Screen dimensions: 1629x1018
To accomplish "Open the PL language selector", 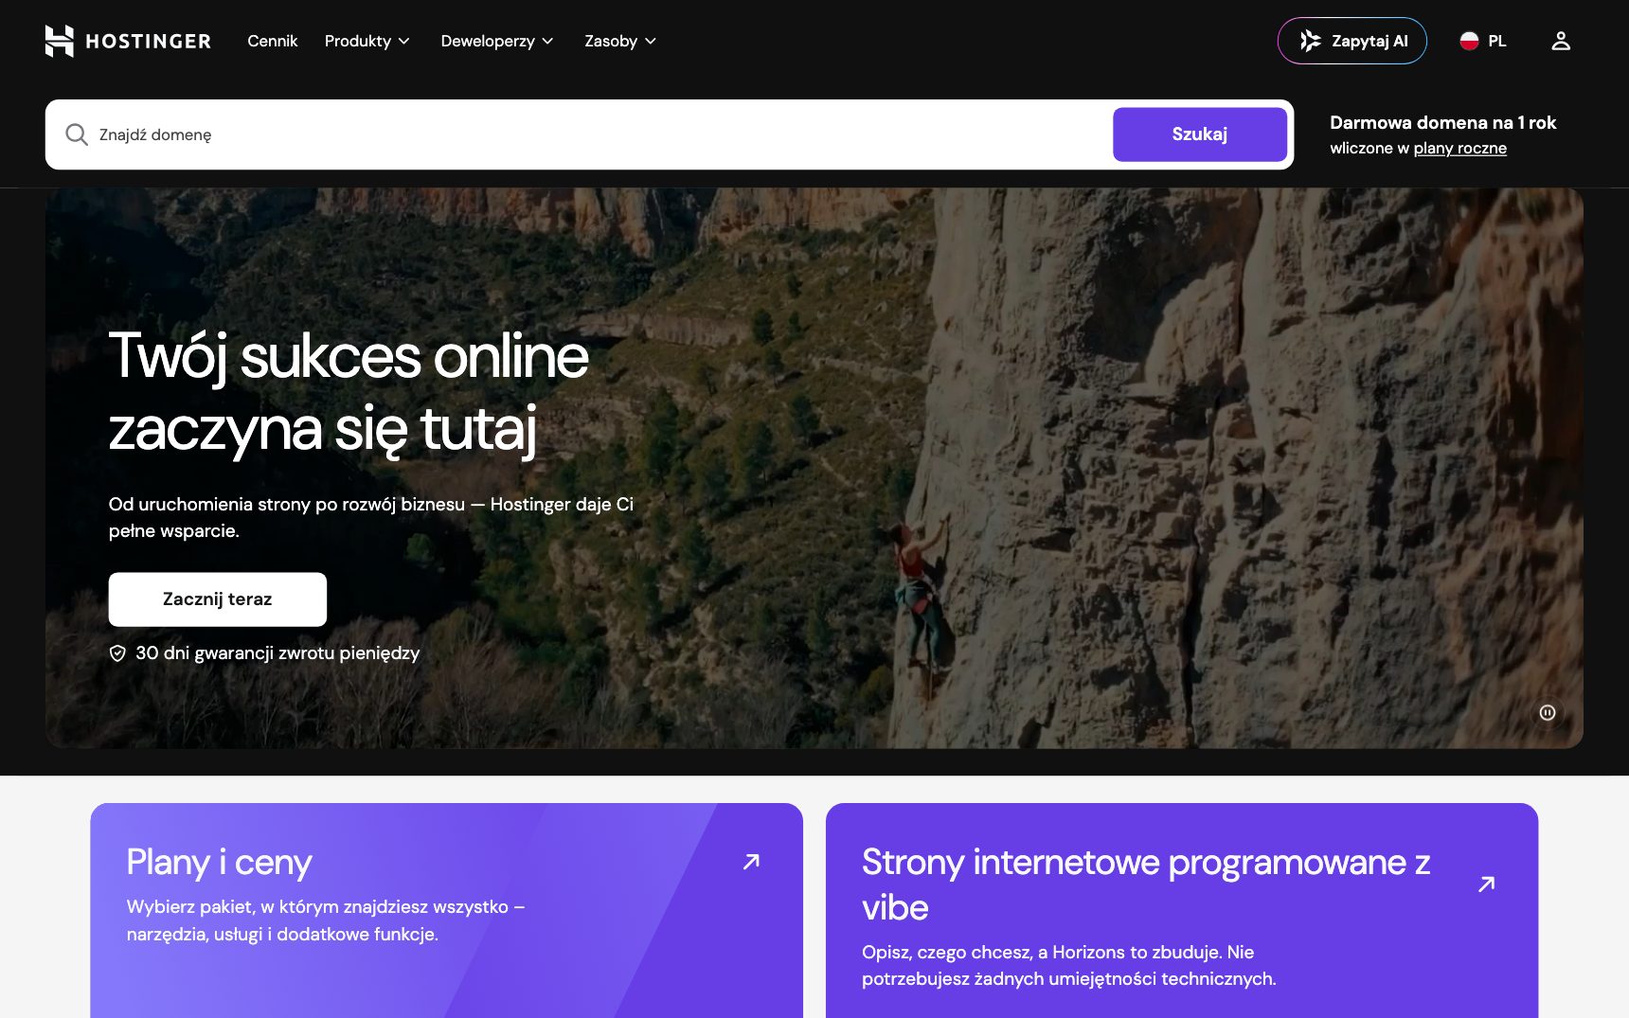I will pos(1483,41).
